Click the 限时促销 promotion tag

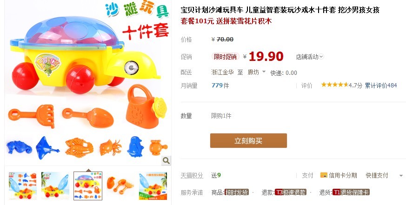click(225, 57)
